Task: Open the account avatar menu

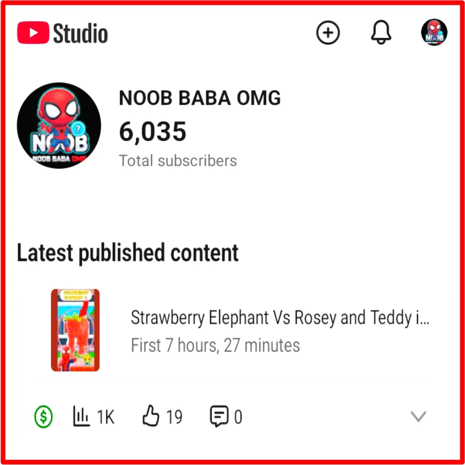Action: click(x=434, y=32)
